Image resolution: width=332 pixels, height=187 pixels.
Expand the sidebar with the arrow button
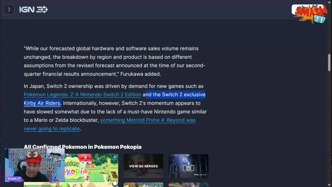point(9,10)
